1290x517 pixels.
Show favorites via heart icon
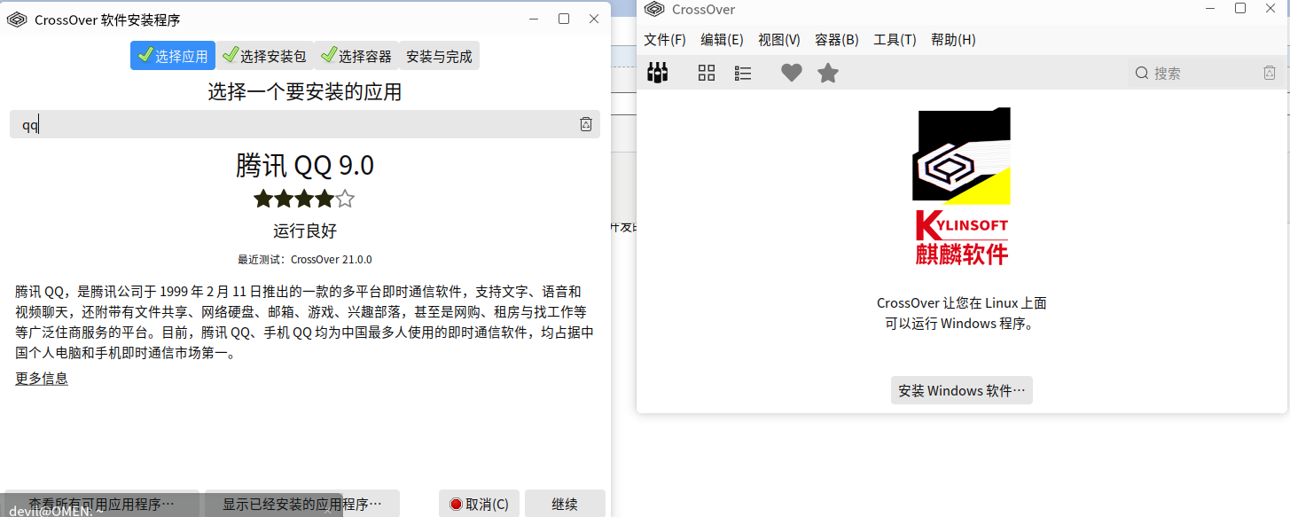[792, 74]
